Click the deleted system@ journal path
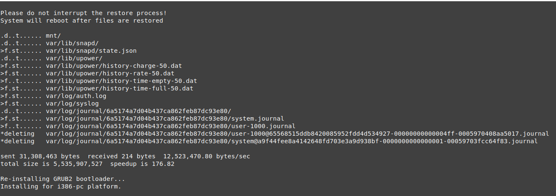This screenshot has width=556, height=196. coord(291,141)
